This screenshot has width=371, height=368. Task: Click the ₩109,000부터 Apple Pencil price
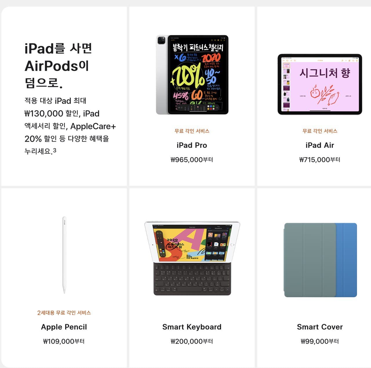(x=64, y=341)
